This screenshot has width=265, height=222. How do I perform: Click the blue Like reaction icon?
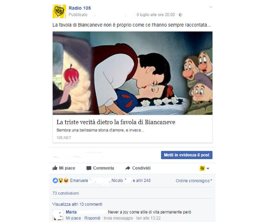coord(55,180)
